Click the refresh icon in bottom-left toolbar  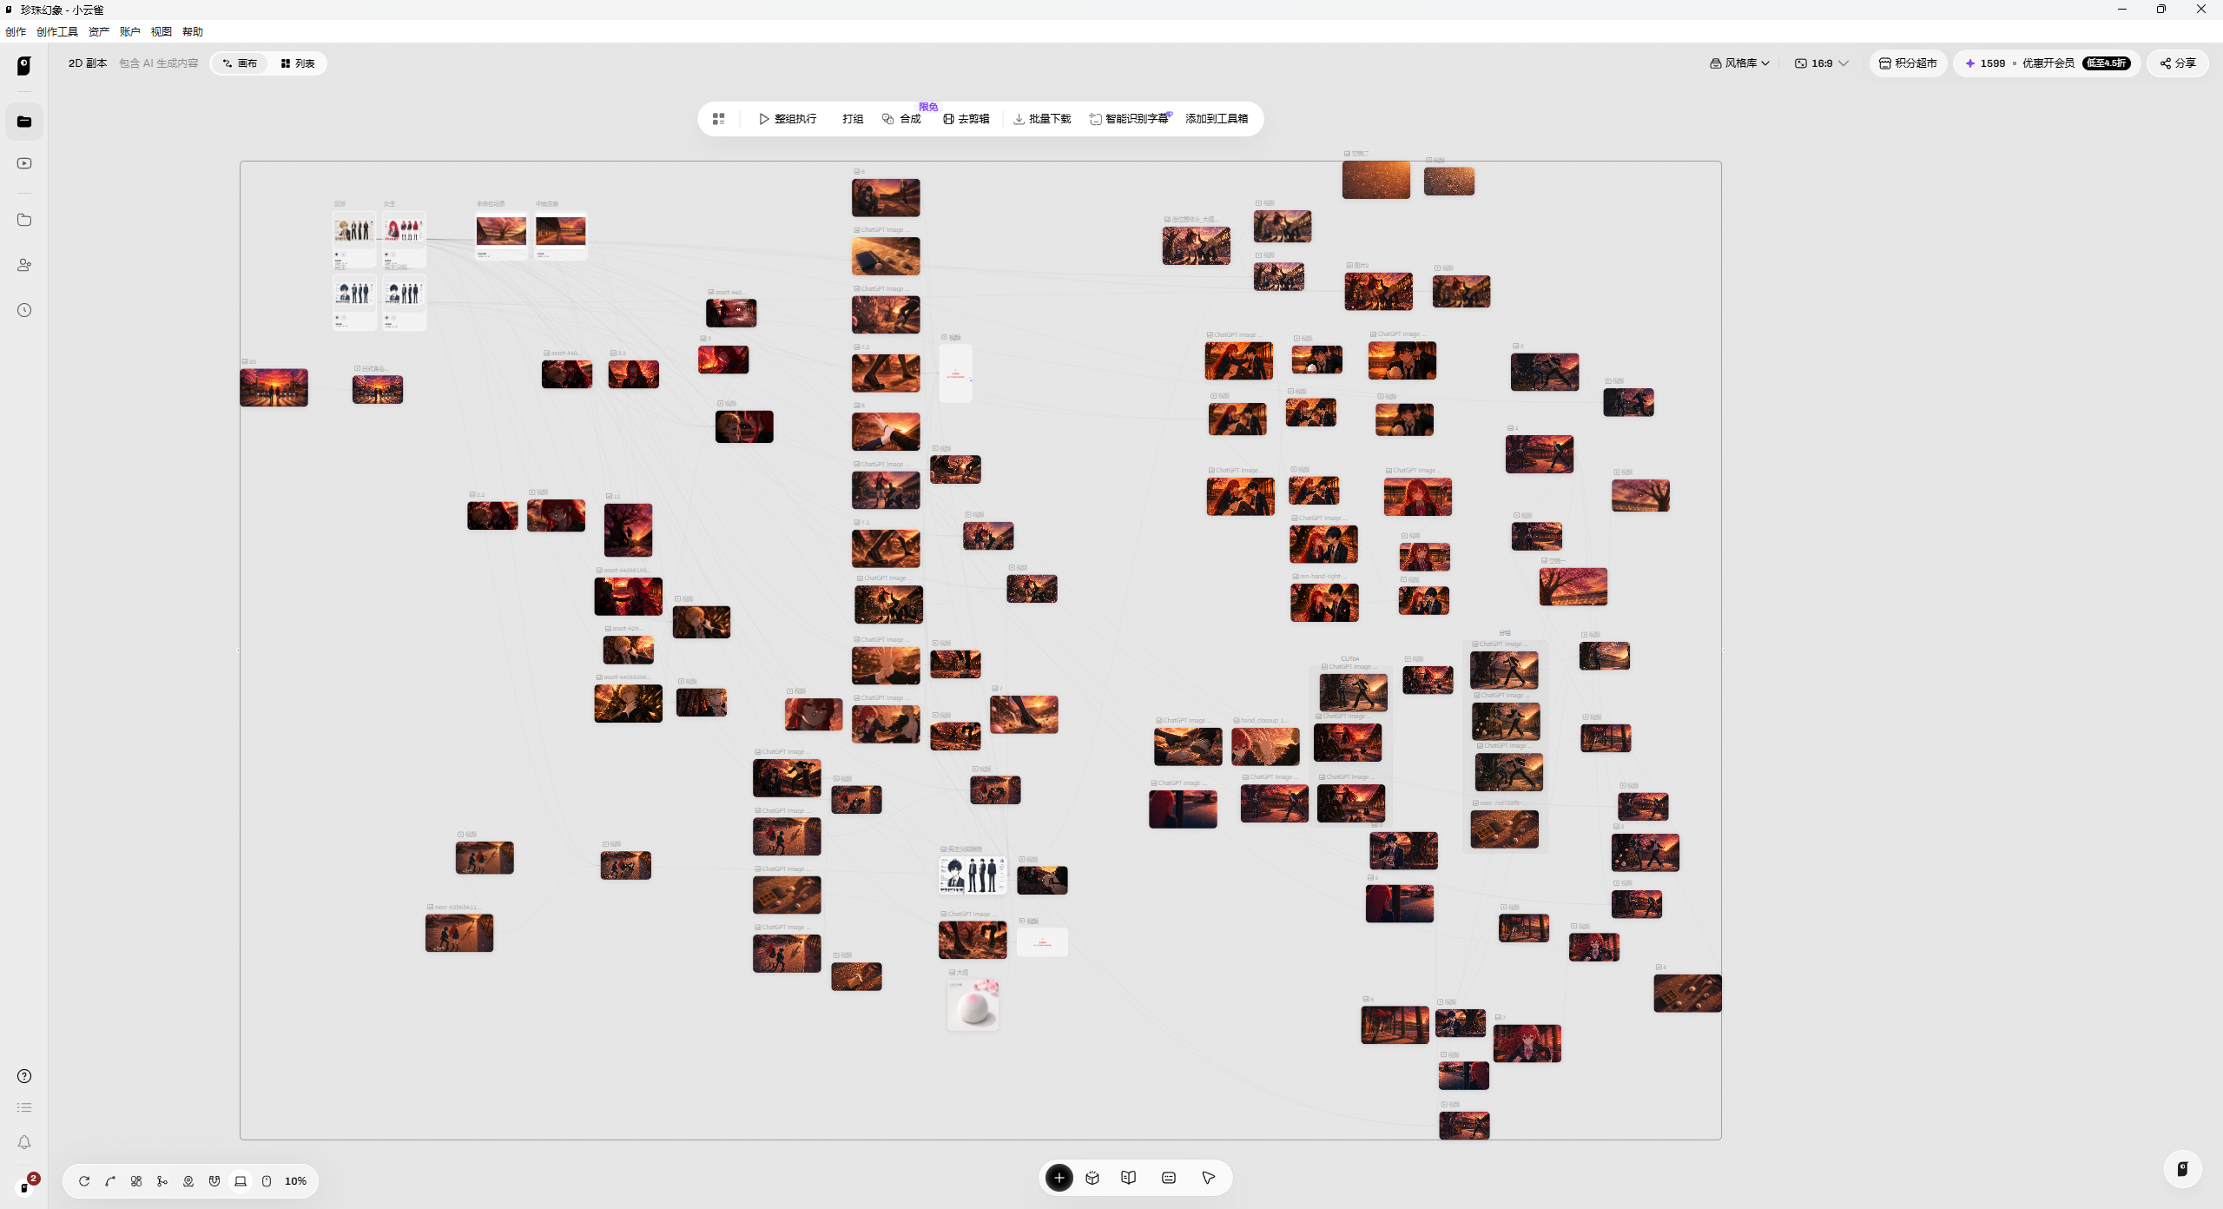84,1181
